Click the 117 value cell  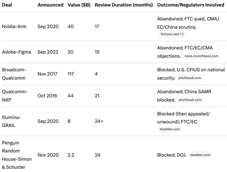tap(71, 74)
